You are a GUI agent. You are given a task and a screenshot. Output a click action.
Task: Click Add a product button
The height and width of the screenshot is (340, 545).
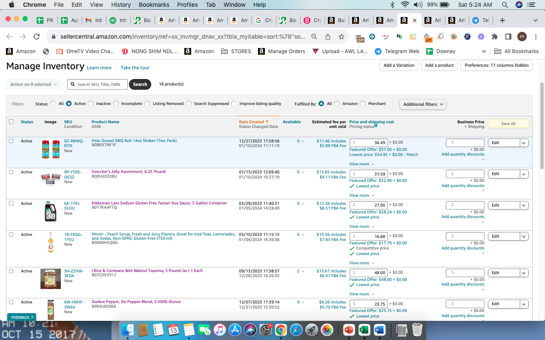coord(440,65)
